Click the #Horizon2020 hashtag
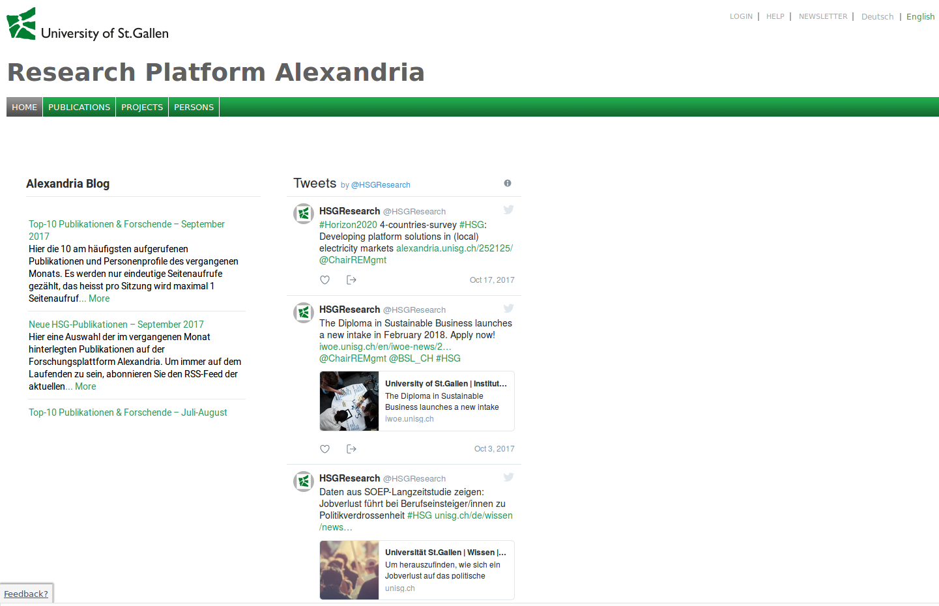This screenshot has height=606, width=939. [x=348, y=225]
